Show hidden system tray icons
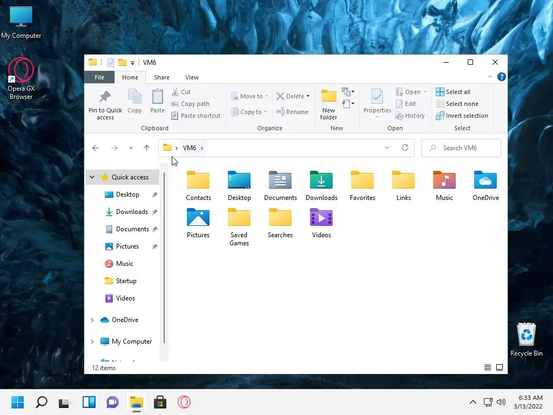 (x=473, y=402)
